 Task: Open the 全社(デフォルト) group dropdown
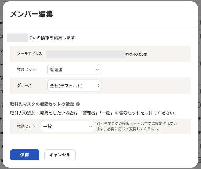click(74, 86)
